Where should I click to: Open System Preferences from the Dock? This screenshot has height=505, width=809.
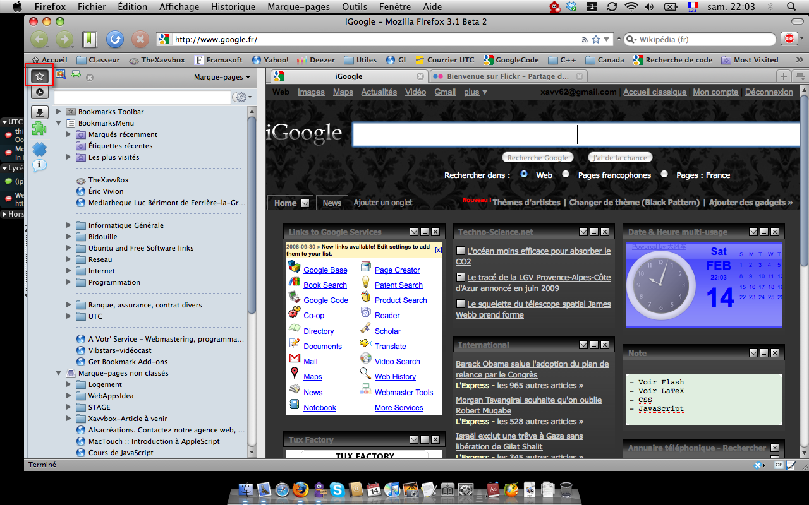click(x=466, y=489)
